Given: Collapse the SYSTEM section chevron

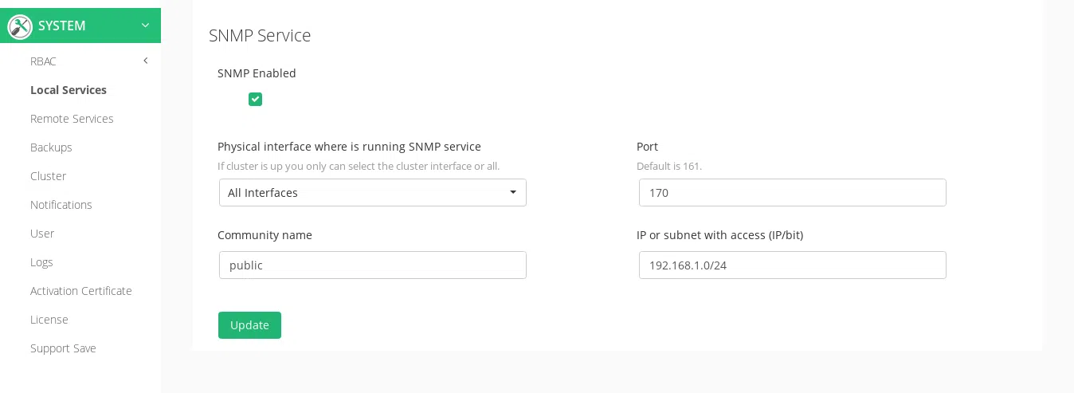Looking at the screenshot, I should pos(145,26).
